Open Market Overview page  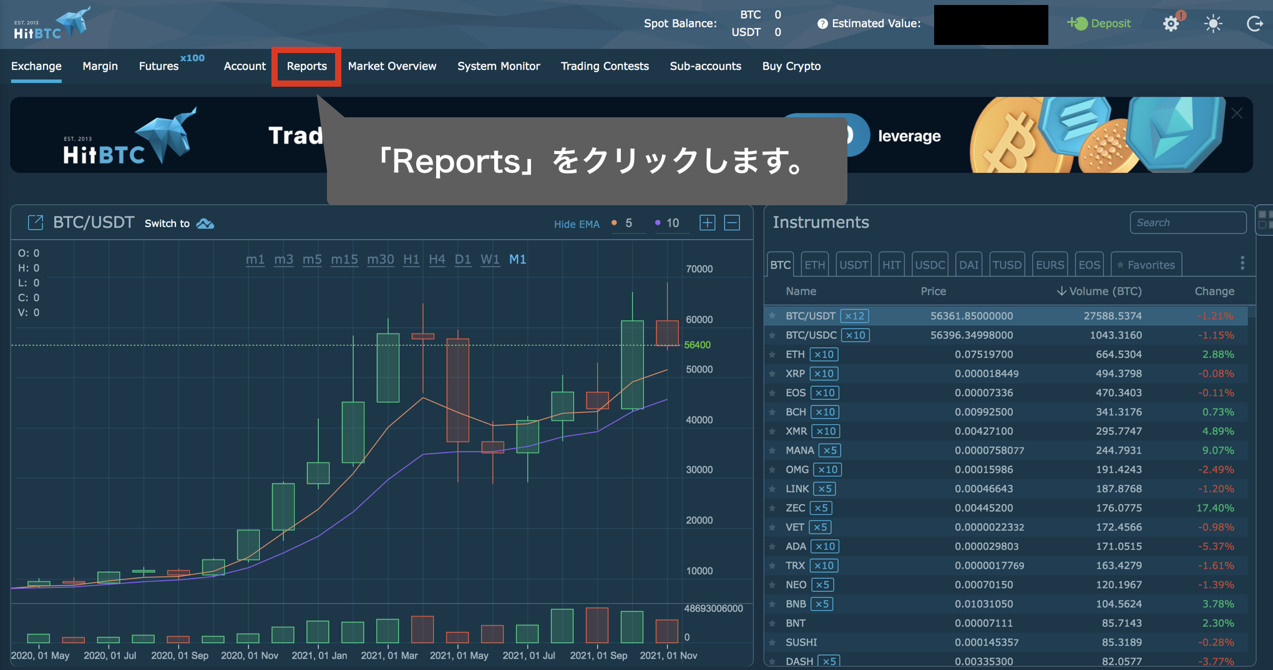(392, 66)
